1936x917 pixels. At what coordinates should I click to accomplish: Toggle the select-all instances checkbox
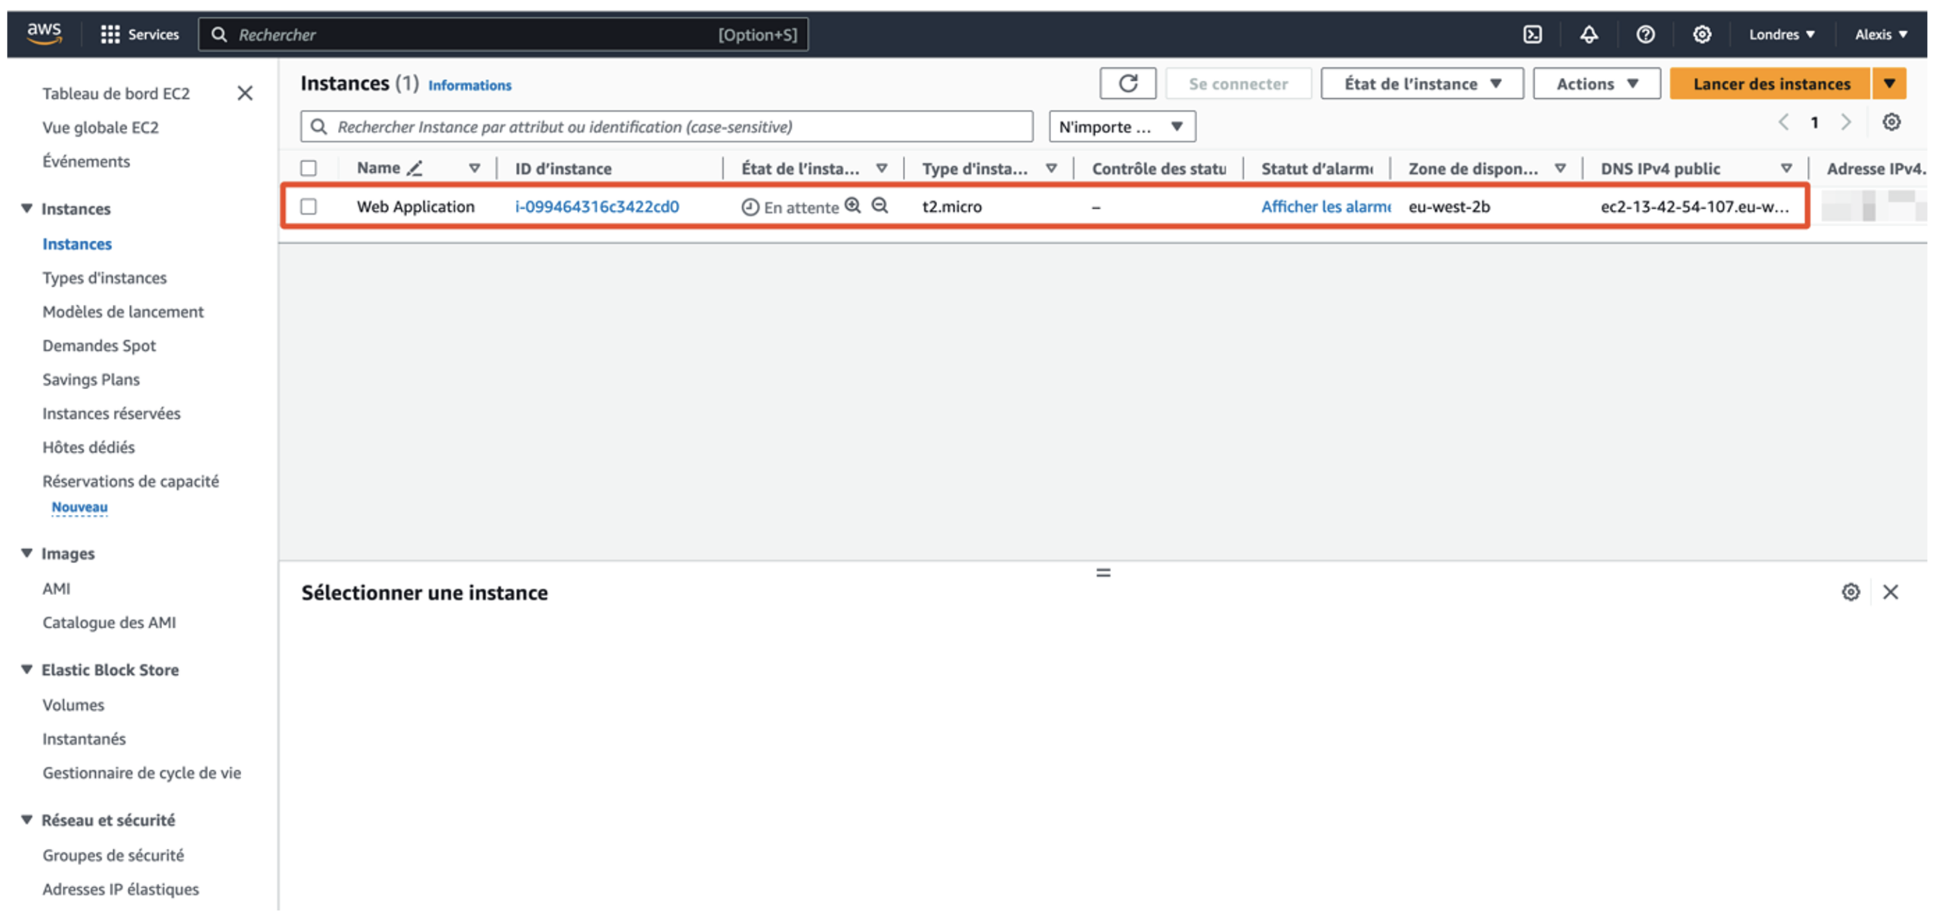309,169
